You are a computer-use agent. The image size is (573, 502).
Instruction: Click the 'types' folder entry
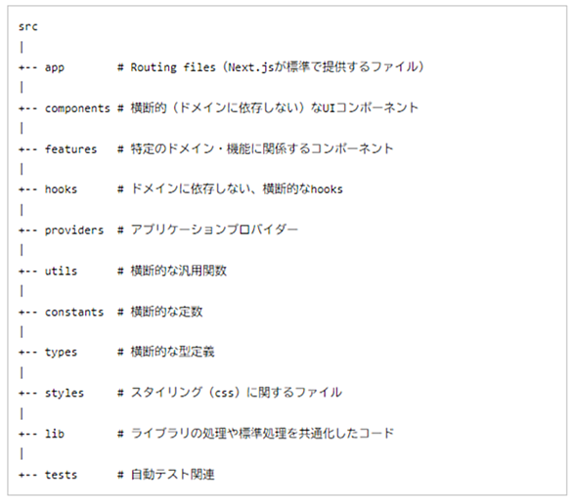click(x=61, y=353)
